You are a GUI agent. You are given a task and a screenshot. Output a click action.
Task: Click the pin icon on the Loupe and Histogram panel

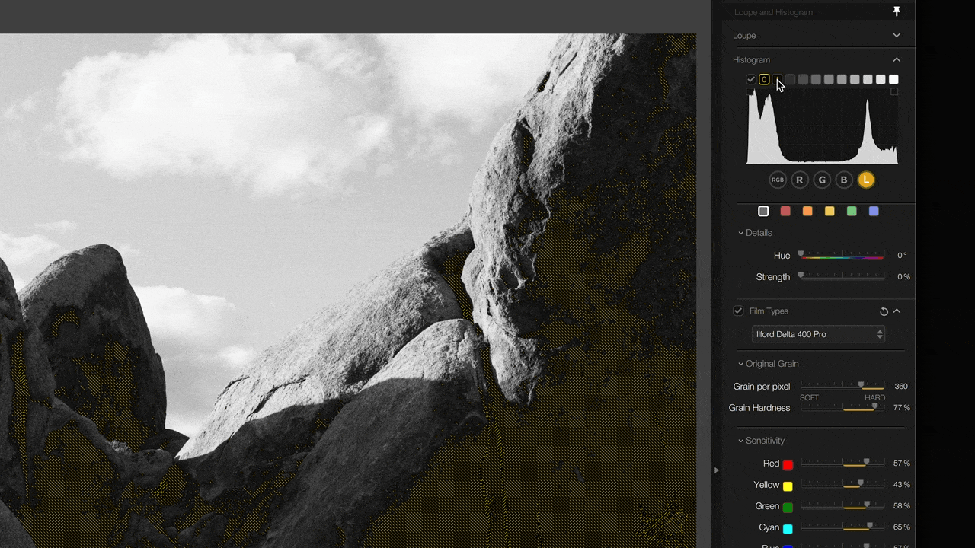(897, 11)
